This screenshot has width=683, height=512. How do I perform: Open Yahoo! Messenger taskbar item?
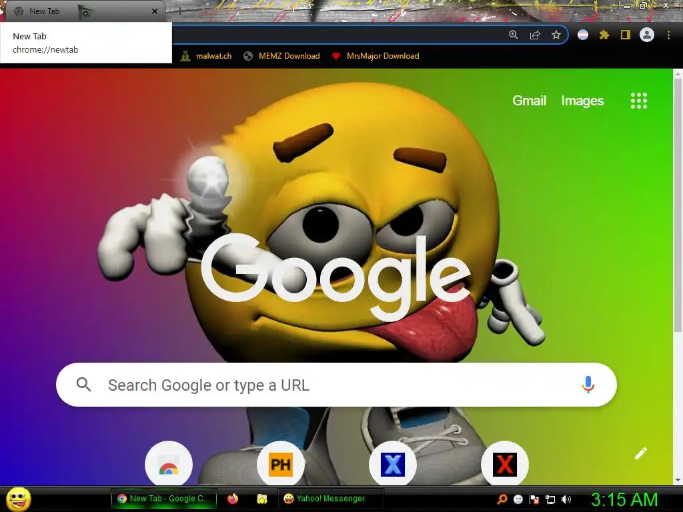coord(331,499)
